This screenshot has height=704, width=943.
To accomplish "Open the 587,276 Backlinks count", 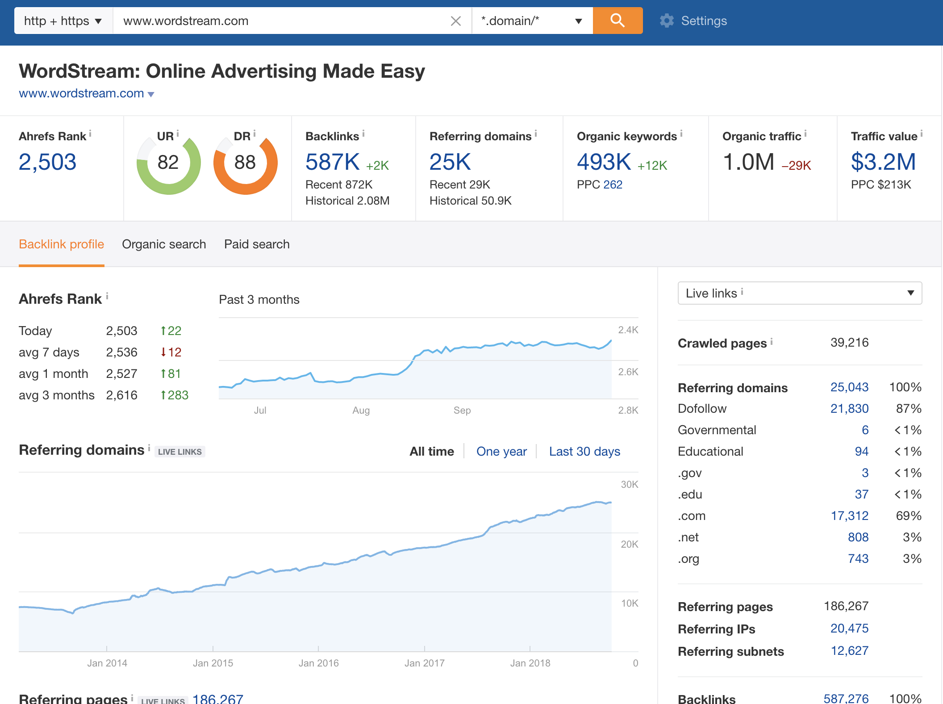I will (x=846, y=698).
